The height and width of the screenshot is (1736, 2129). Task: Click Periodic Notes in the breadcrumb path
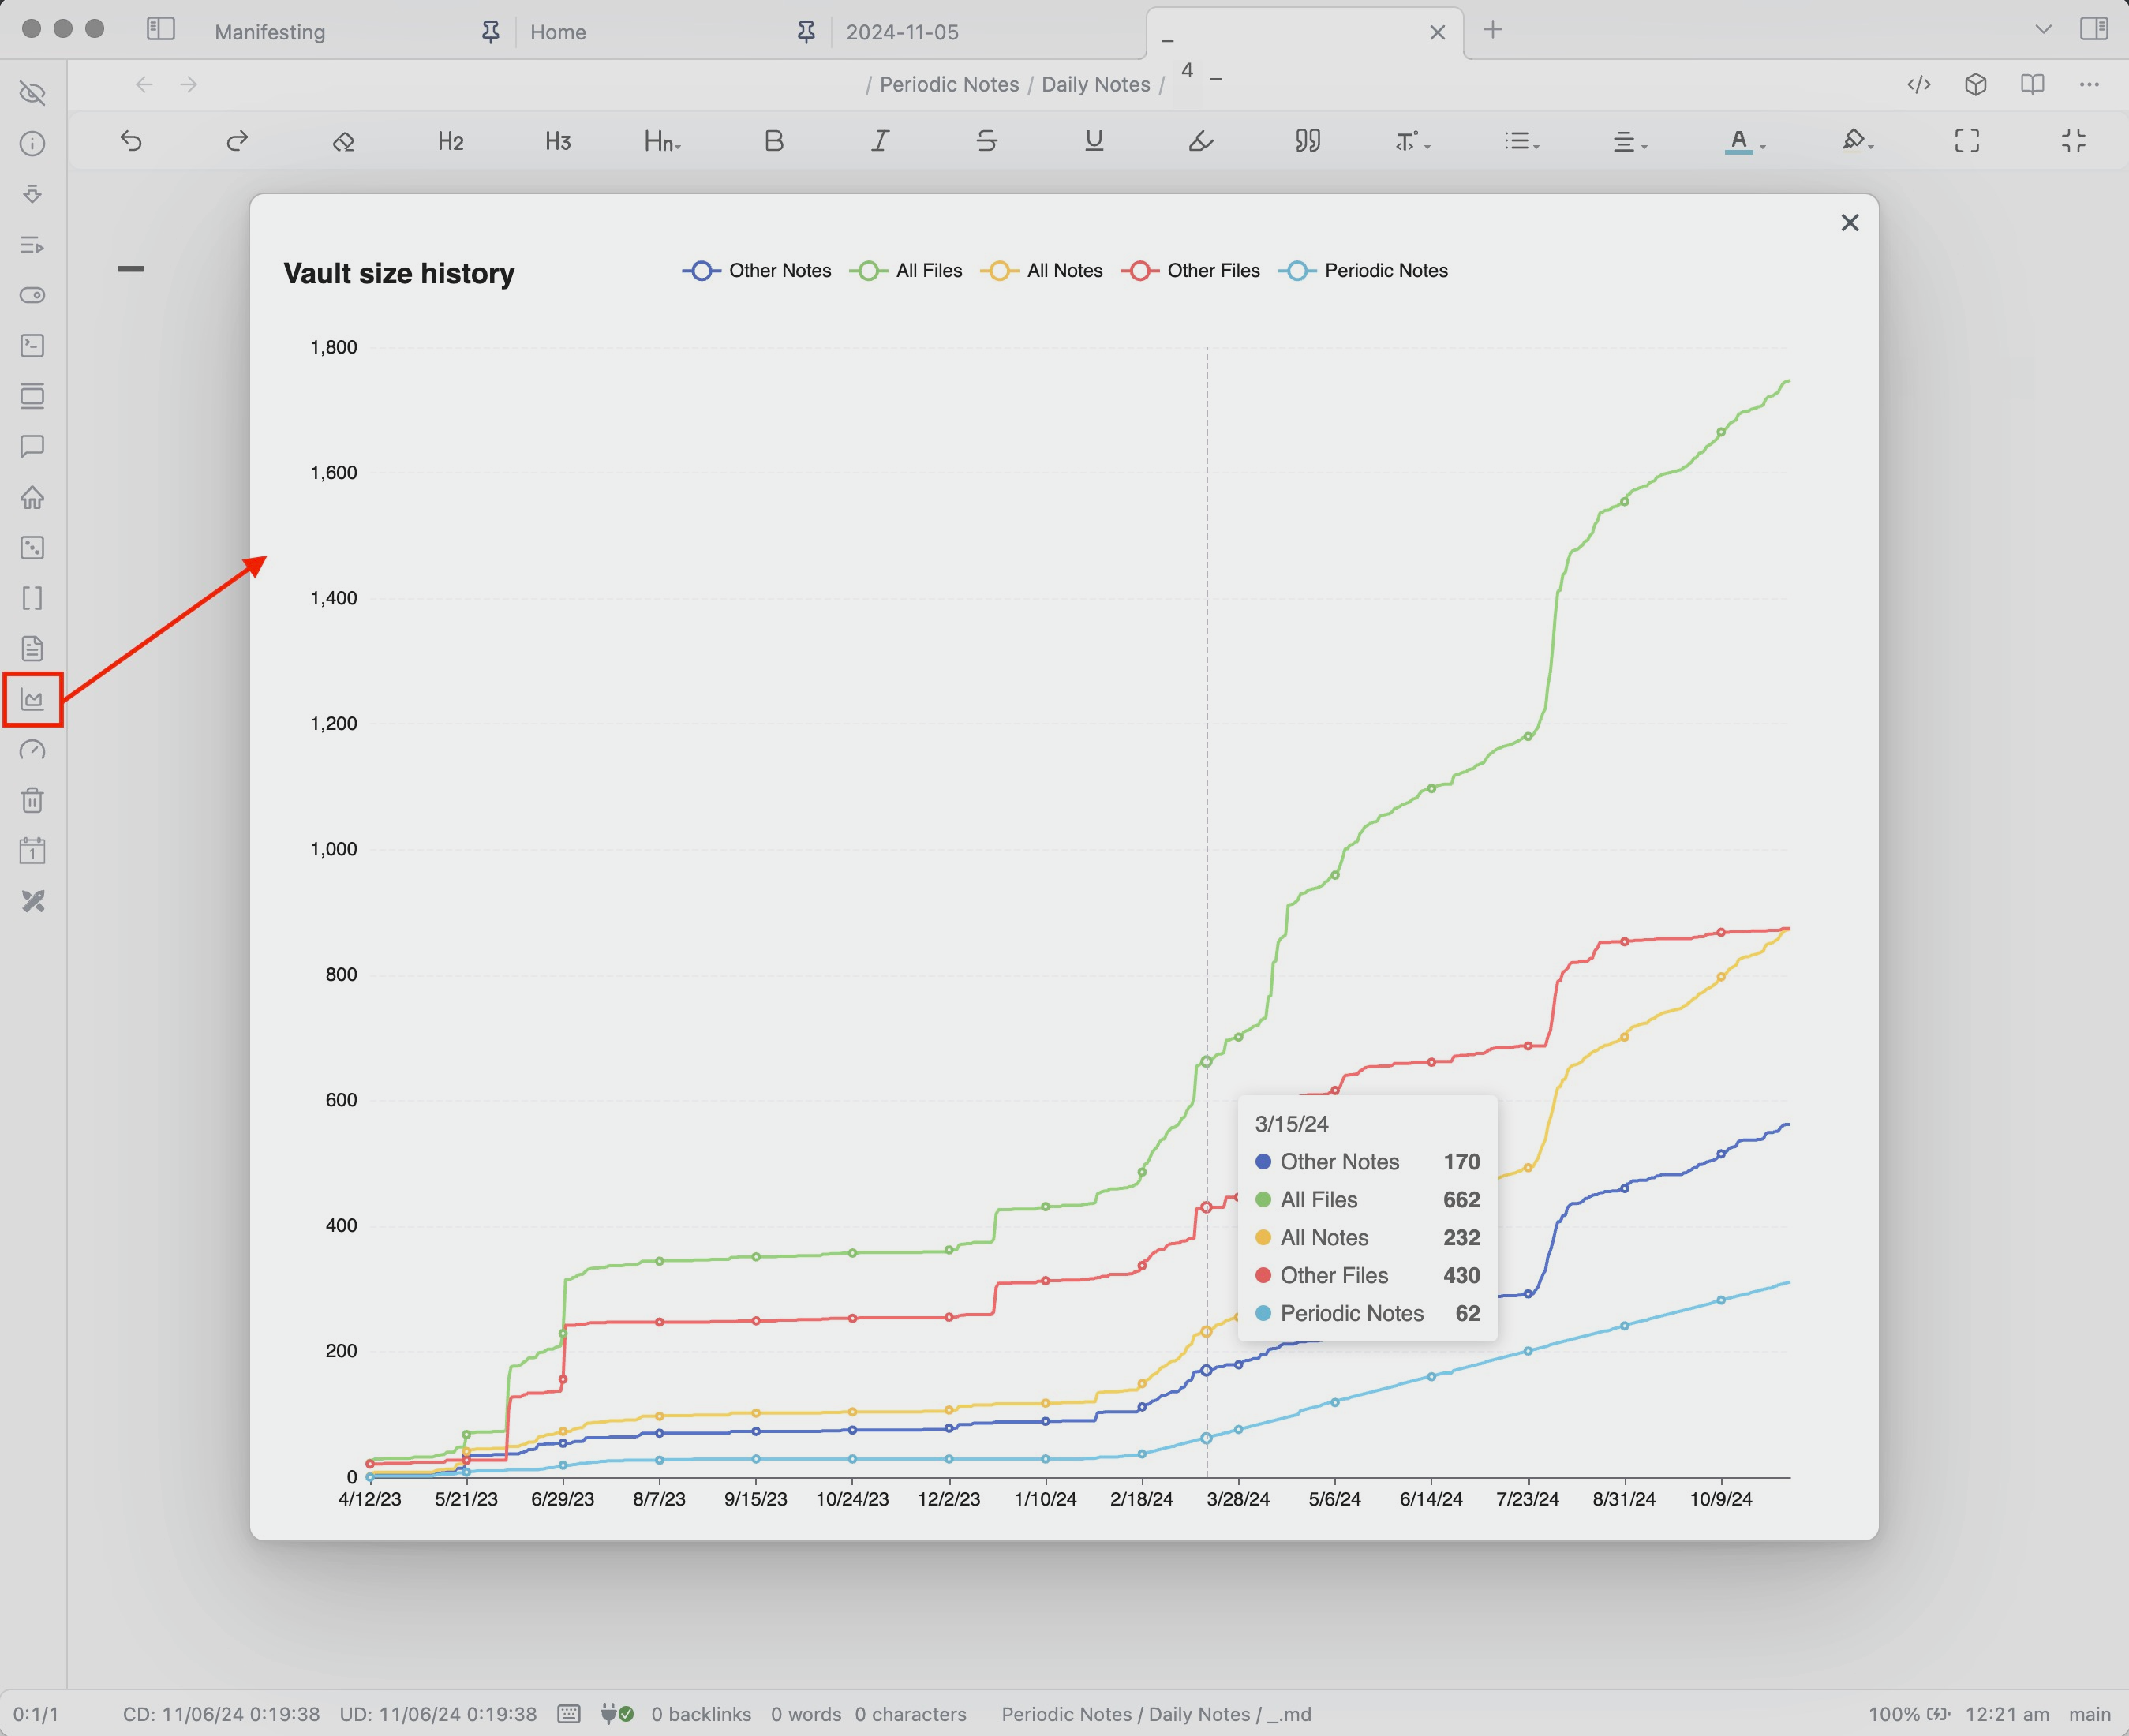pyautogui.click(x=949, y=85)
